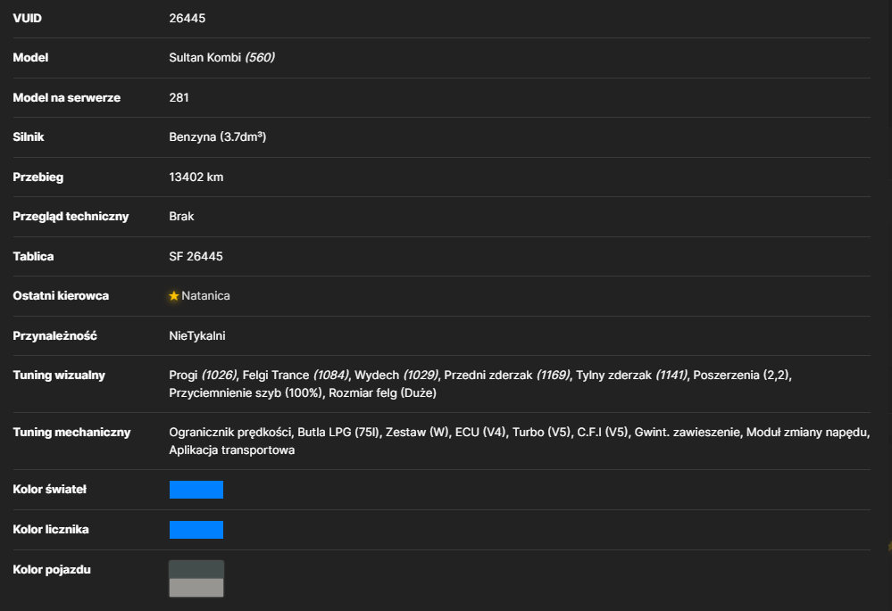Click the Butla LPG (75l) entry
The width and height of the screenshot is (892, 611).
[x=338, y=433]
